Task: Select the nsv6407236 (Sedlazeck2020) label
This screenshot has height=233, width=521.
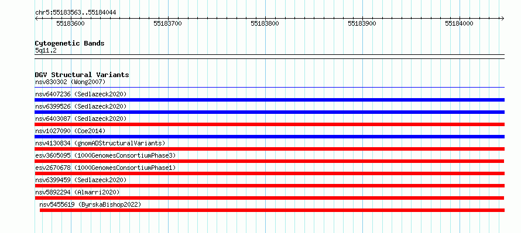Action: pyautogui.click(x=81, y=94)
